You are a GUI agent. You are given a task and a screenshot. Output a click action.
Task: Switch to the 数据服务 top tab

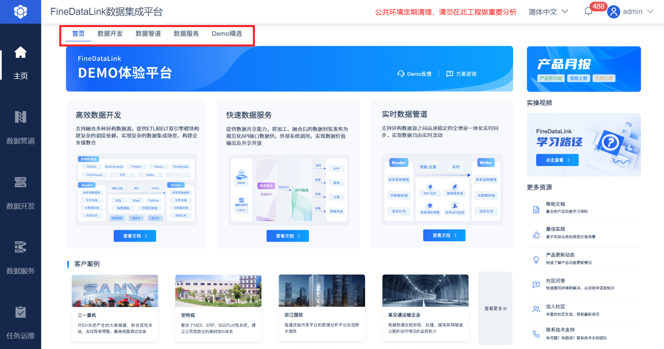(186, 34)
